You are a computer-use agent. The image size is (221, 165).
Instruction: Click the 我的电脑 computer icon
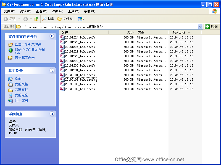click(10, 95)
